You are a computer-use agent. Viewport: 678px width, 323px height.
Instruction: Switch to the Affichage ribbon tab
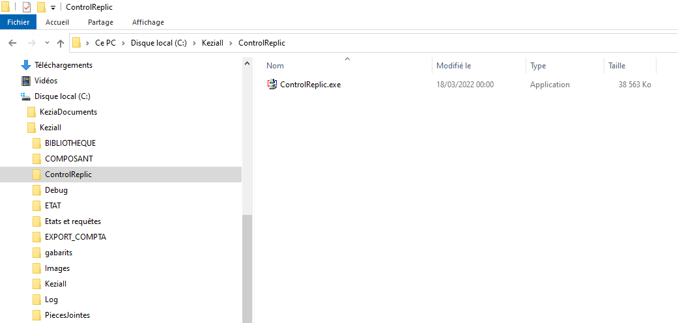coord(148,22)
